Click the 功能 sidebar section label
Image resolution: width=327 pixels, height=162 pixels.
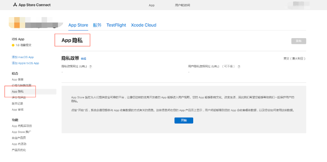15,120
